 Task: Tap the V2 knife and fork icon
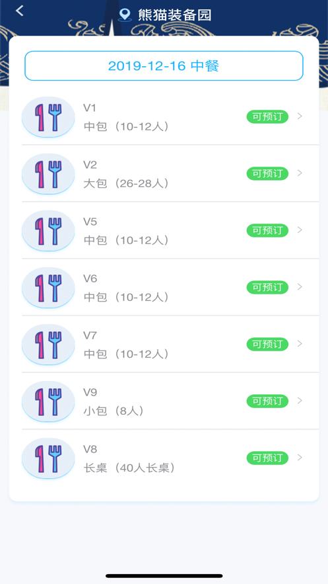pyautogui.click(x=48, y=174)
